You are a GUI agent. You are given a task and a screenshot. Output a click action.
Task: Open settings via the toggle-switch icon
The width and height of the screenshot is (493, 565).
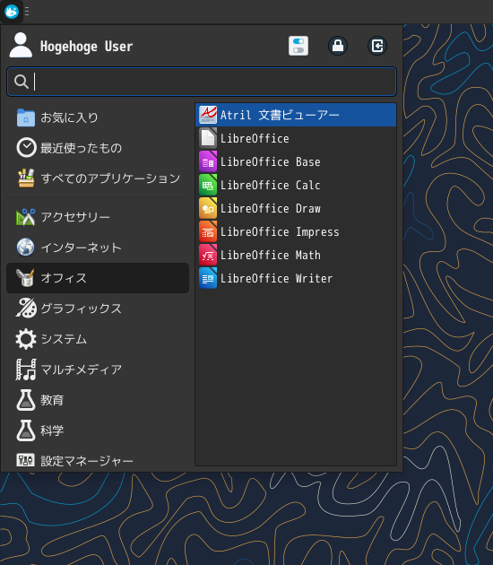point(298,46)
